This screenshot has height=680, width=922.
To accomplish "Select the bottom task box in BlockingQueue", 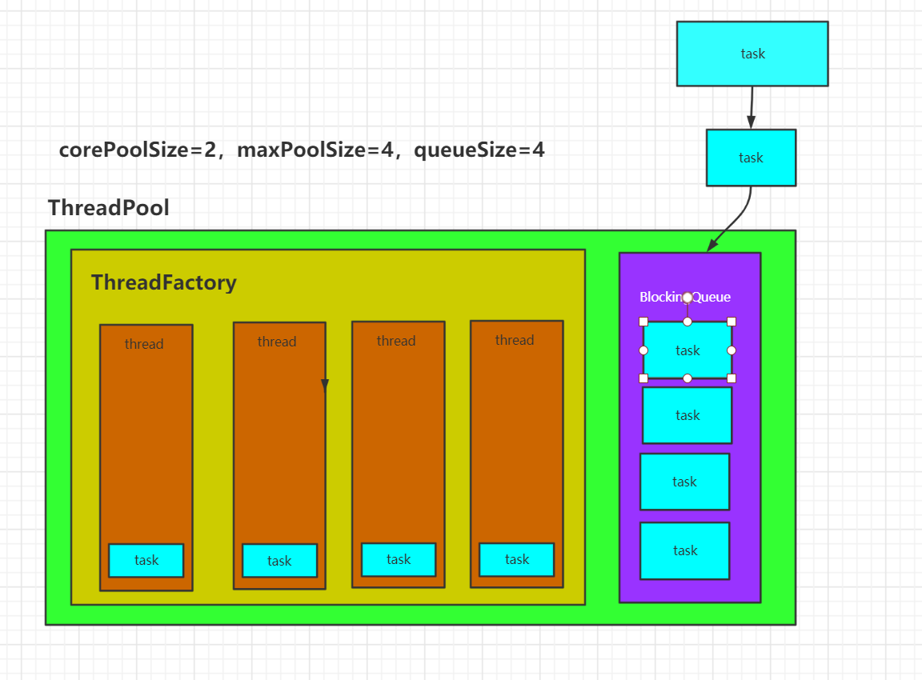I will point(684,550).
